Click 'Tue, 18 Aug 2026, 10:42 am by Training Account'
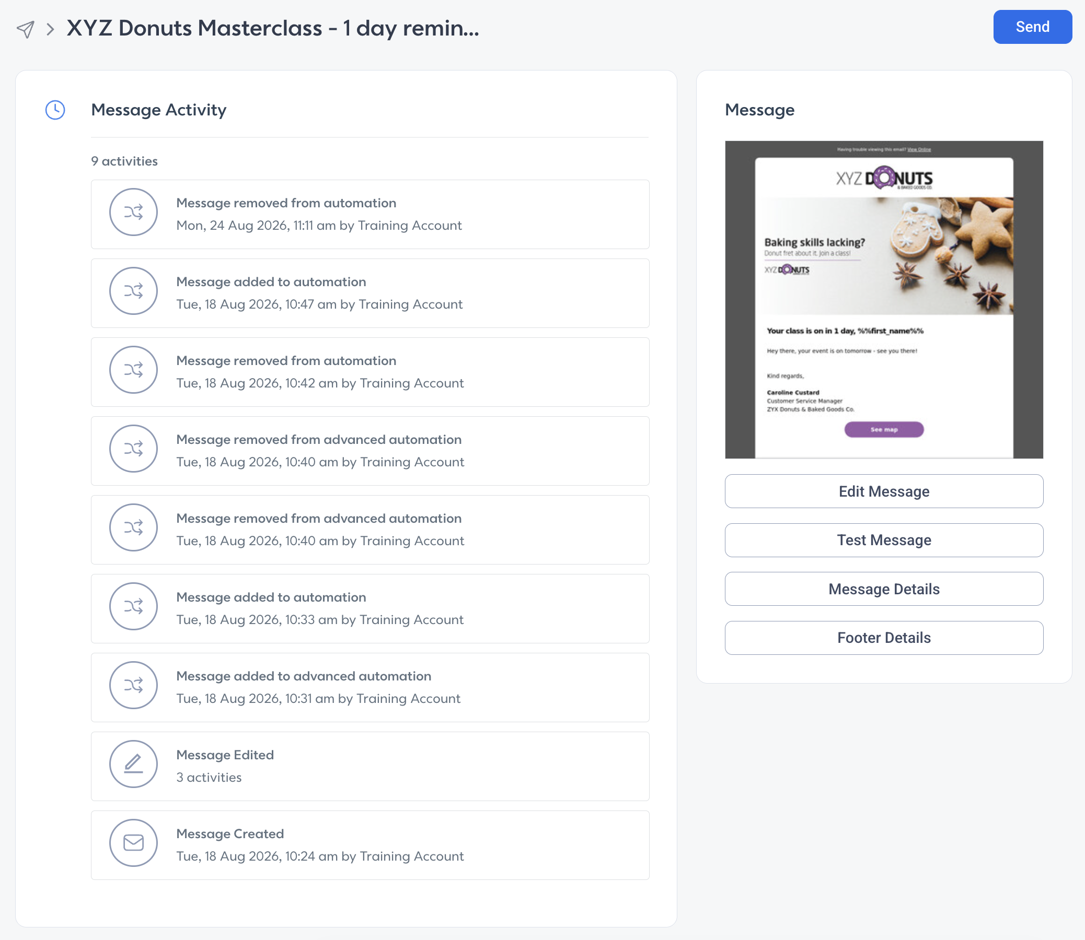This screenshot has width=1085, height=940. [320, 383]
